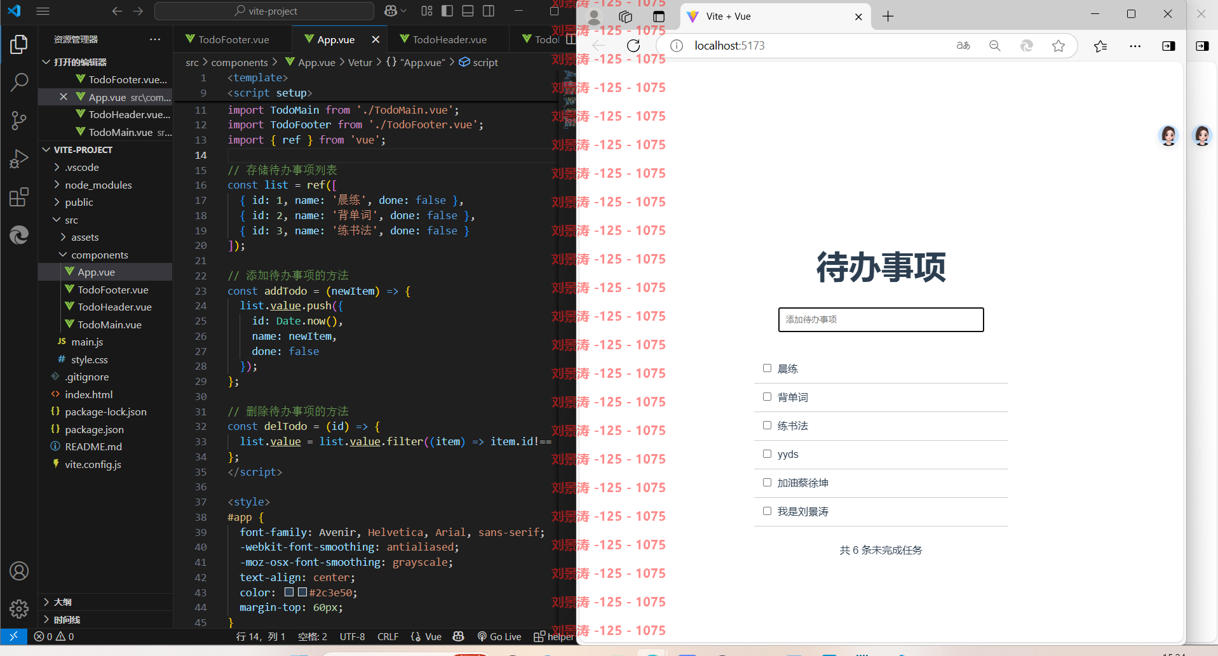This screenshot has width=1218, height=656.
Task: Click the vite-project command center search
Action: tap(264, 11)
